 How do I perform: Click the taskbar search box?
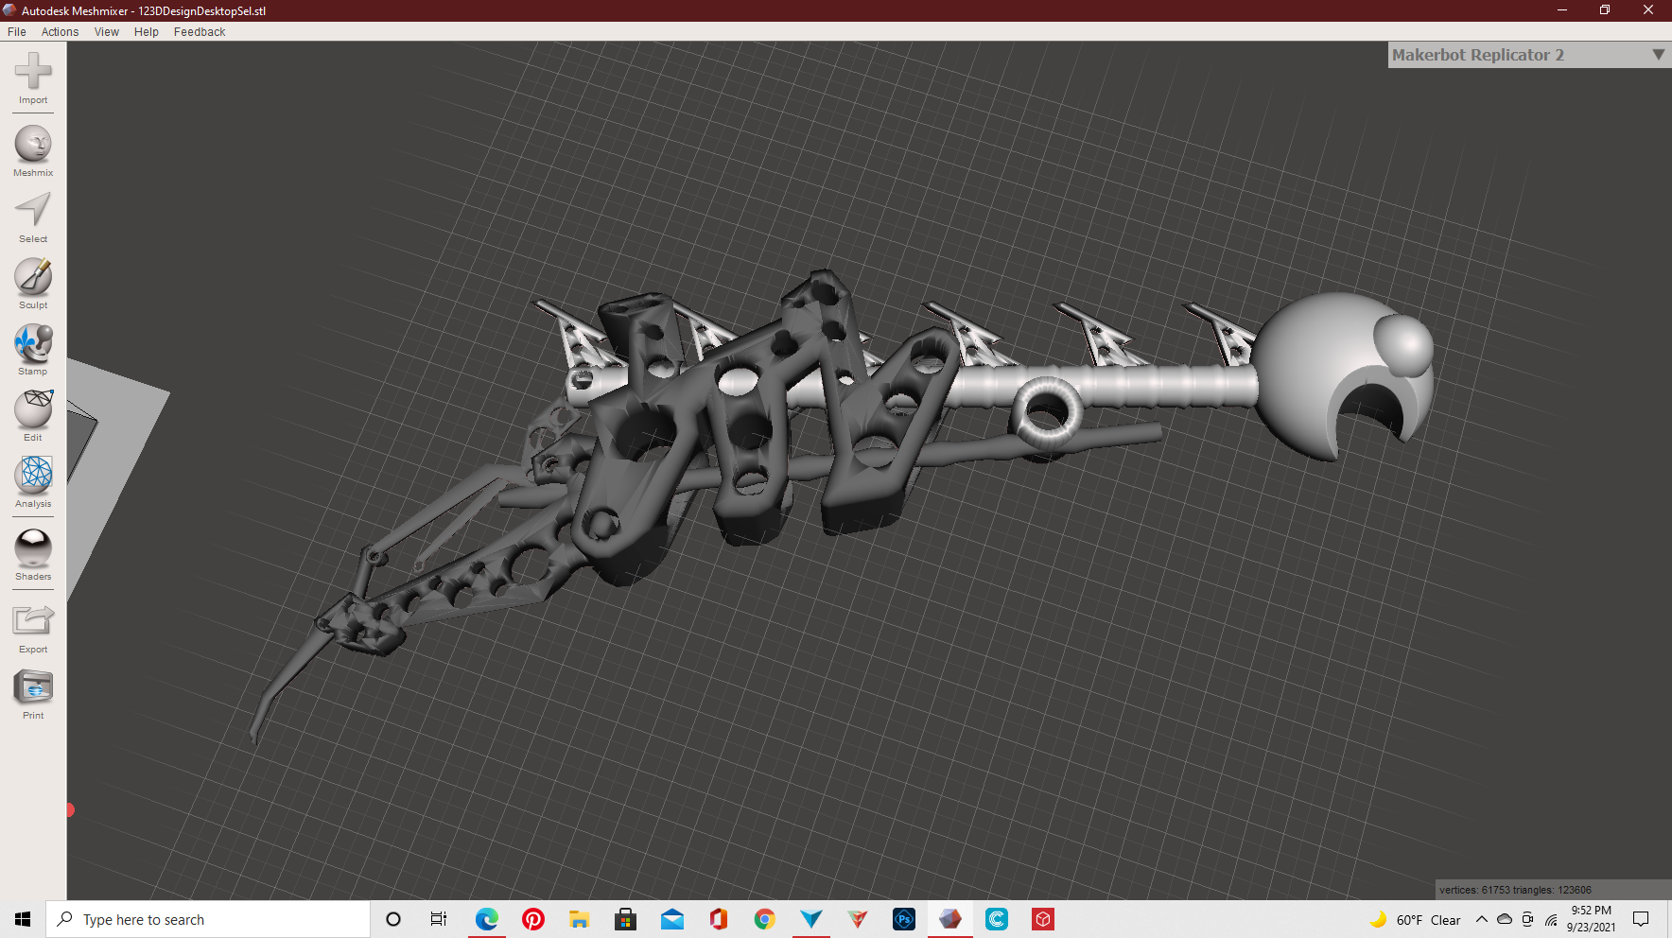click(x=208, y=919)
